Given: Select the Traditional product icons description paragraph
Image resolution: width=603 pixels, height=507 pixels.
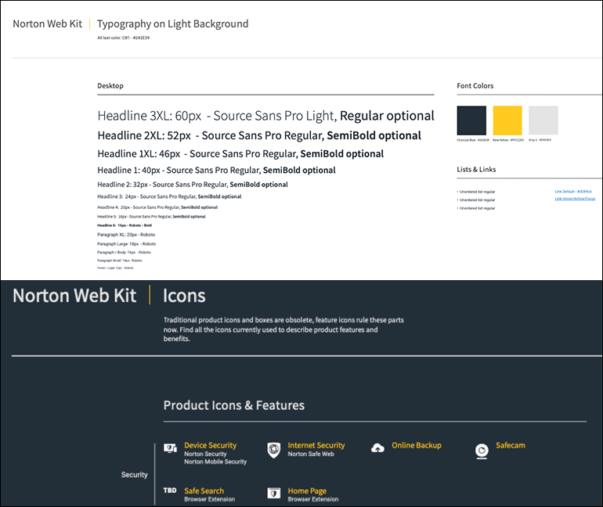Looking at the screenshot, I should click(x=283, y=329).
